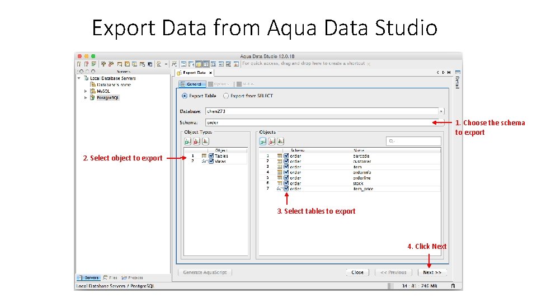The height and width of the screenshot is (302, 537).
Task: Click the invert selection icon under Object Types
Action: pos(205,141)
